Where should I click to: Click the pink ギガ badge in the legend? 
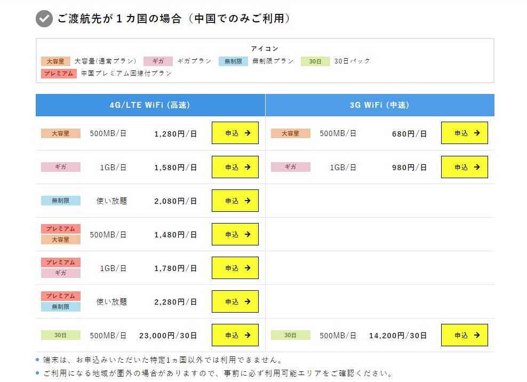[158, 61]
